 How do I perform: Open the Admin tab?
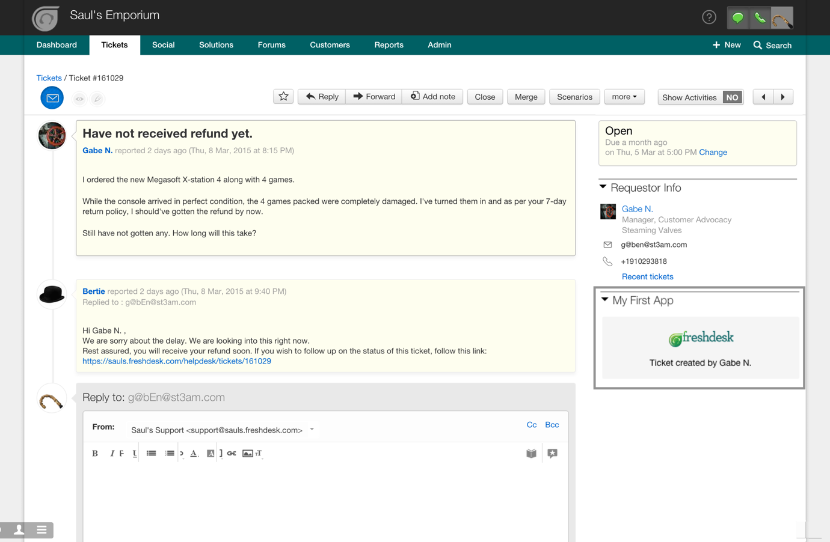coord(439,45)
